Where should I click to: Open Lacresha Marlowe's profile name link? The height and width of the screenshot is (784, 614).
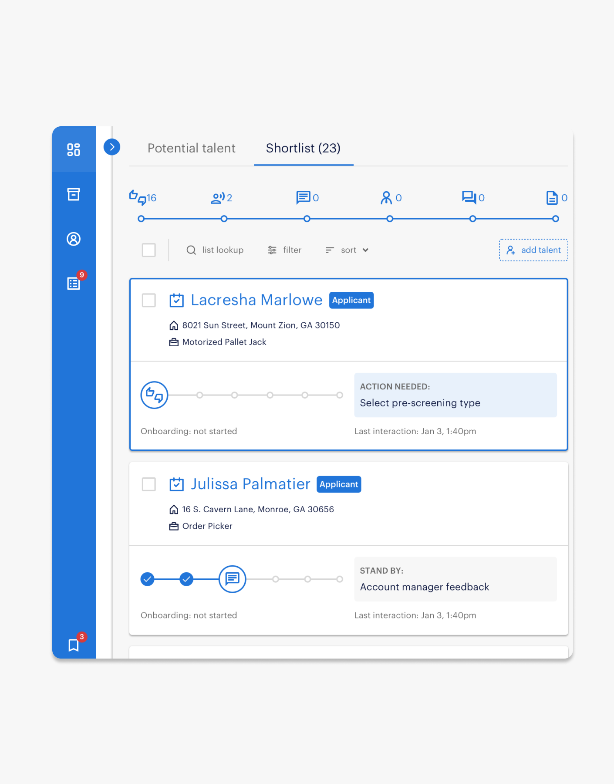click(x=256, y=300)
